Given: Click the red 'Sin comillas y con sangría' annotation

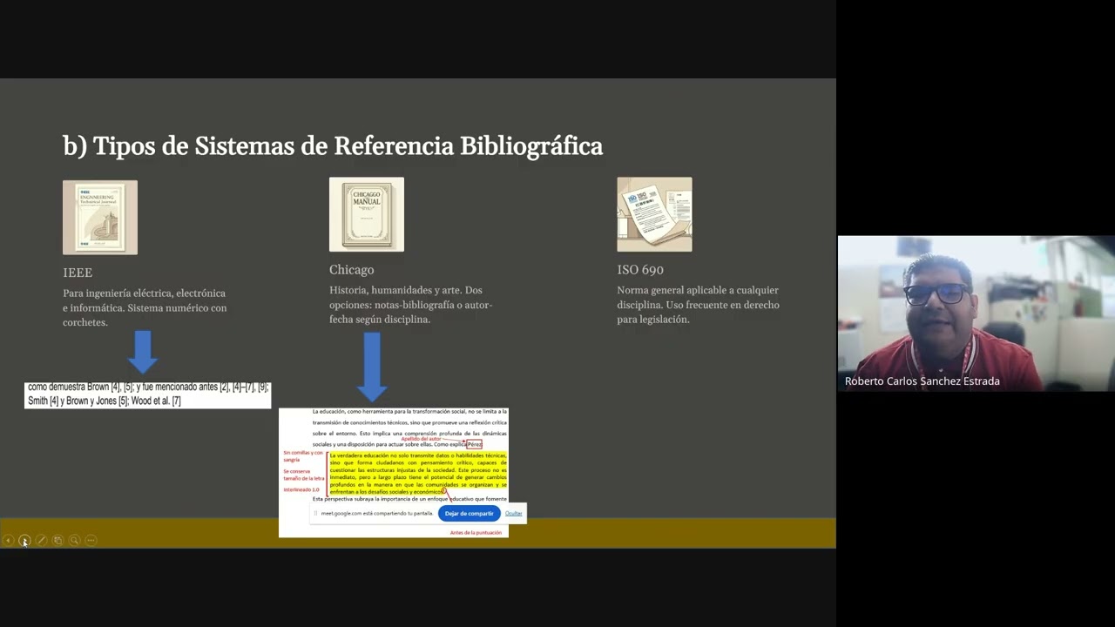Looking at the screenshot, I should pyautogui.click(x=303, y=456).
